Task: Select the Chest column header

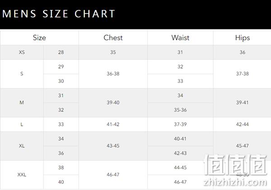Action: [x=113, y=38]
